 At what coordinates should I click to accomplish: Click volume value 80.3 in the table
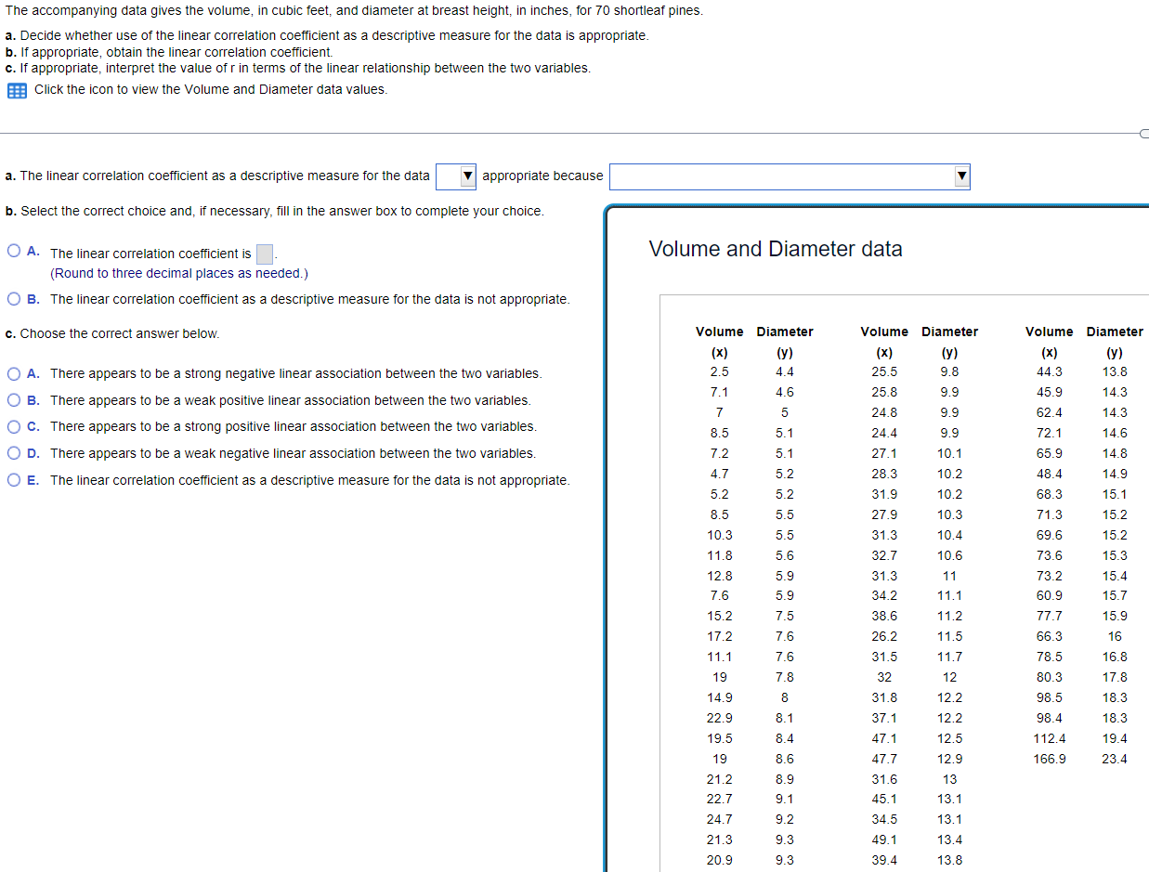(1050, 677)
